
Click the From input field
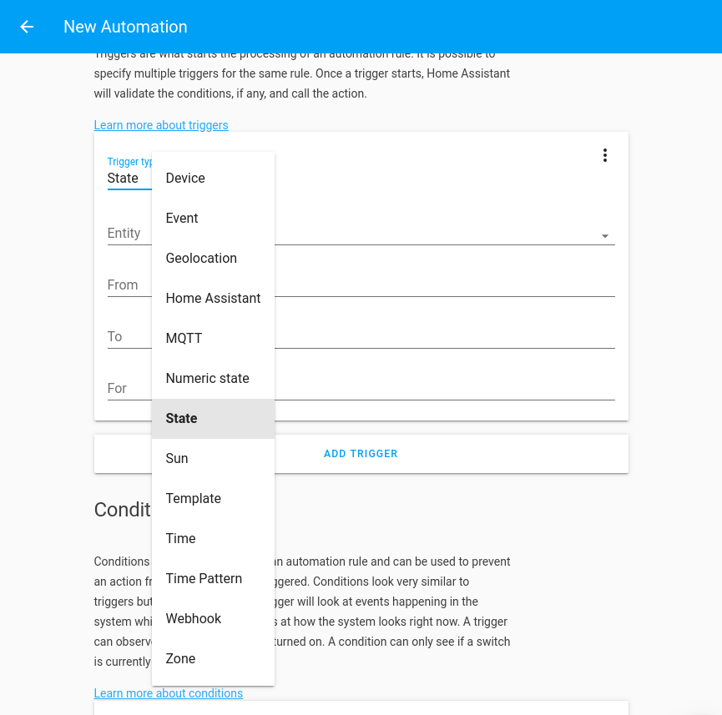pyautogui.click(x=121, y=284)
